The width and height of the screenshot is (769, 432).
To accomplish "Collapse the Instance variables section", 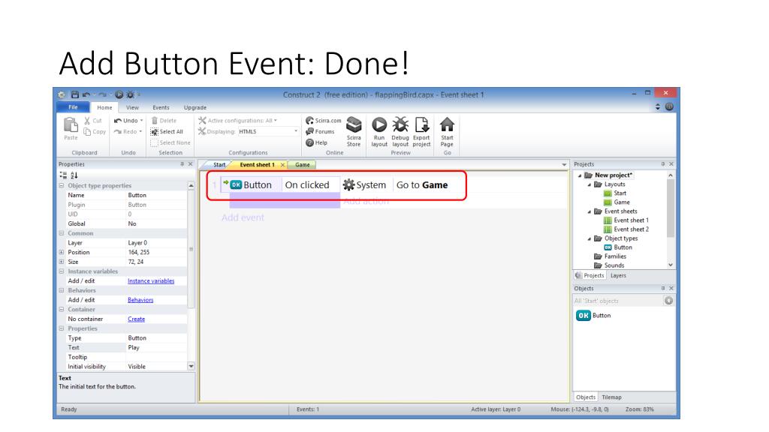I will point(62,271).
